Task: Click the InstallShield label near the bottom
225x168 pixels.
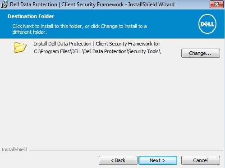Action: coord(14,150)
